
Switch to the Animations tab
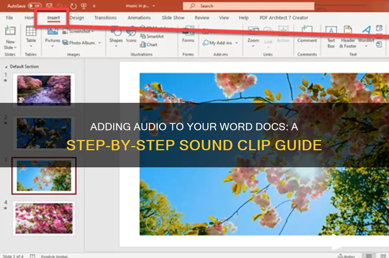pyautogui.click(x=139, y=18)
